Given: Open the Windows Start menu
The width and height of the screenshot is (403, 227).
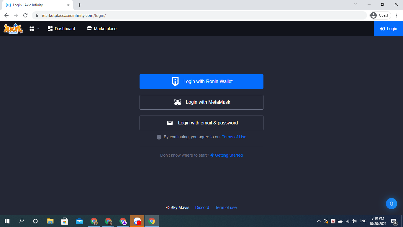Looking at the screenshot, I should coord(7,221).
